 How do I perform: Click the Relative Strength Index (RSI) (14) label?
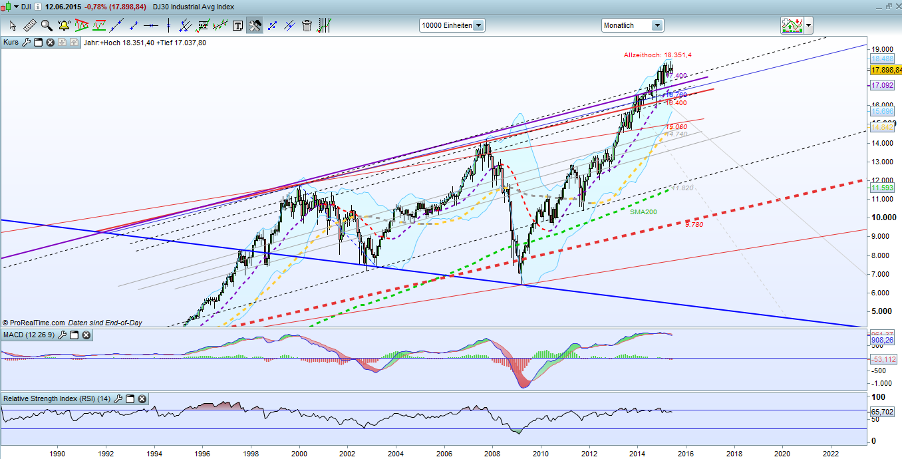57,398
